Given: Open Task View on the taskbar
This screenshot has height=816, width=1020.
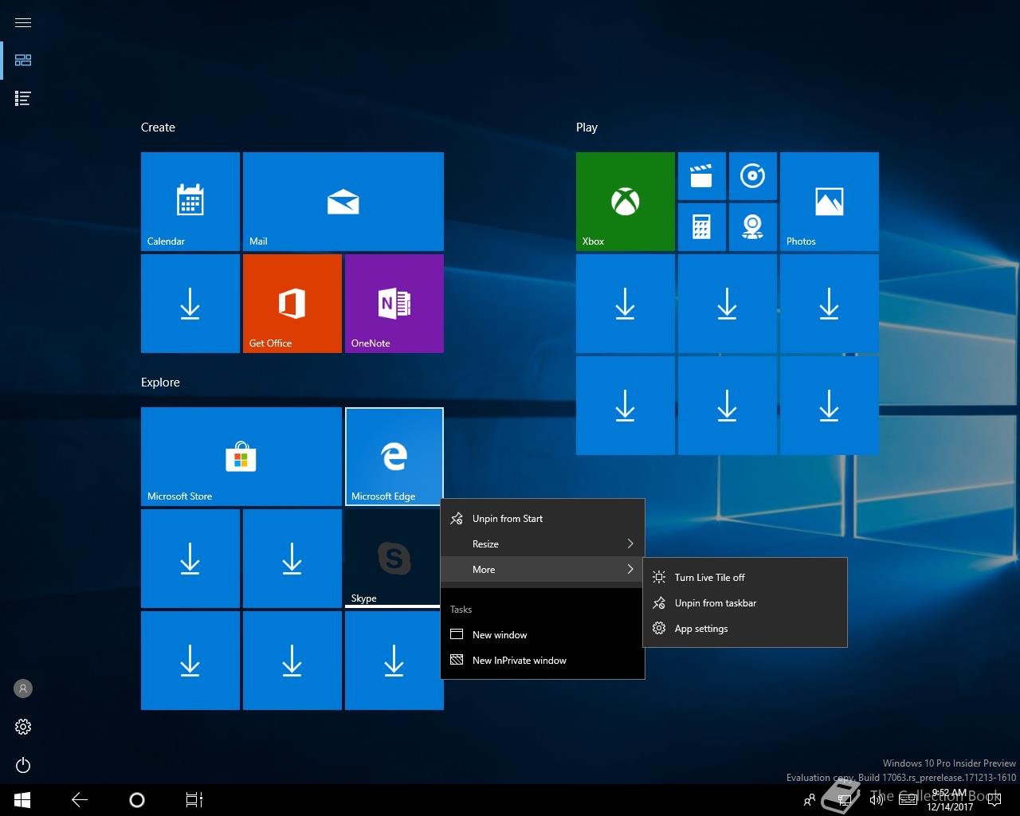Looking at the screenshot, I should [194, 800].
